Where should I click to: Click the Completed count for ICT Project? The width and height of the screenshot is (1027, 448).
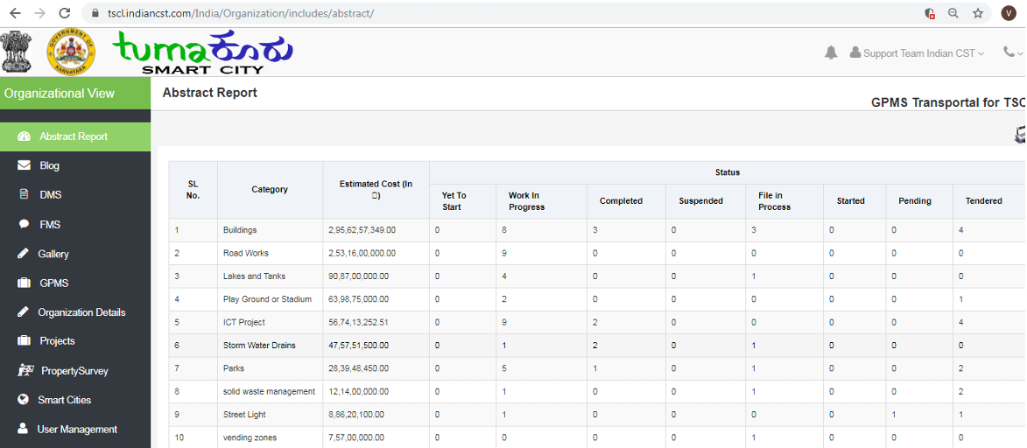[595, 323]
